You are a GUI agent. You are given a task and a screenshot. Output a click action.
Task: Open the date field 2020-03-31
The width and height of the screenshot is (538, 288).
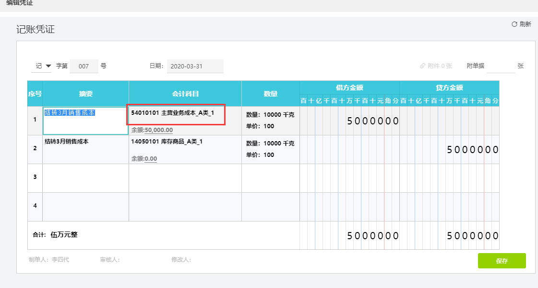(195, 66)
